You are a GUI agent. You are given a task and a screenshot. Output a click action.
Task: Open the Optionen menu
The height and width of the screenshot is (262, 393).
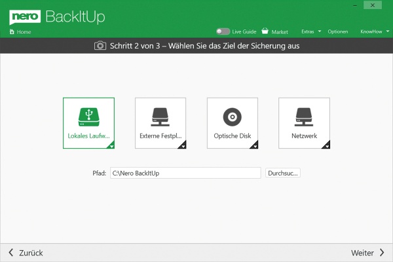click(x=338, y=31)
